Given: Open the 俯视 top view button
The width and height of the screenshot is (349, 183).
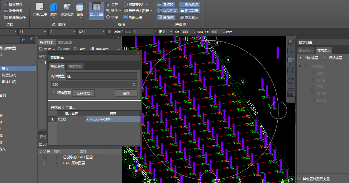Looking at the screenshot, I should coord(80,10).
